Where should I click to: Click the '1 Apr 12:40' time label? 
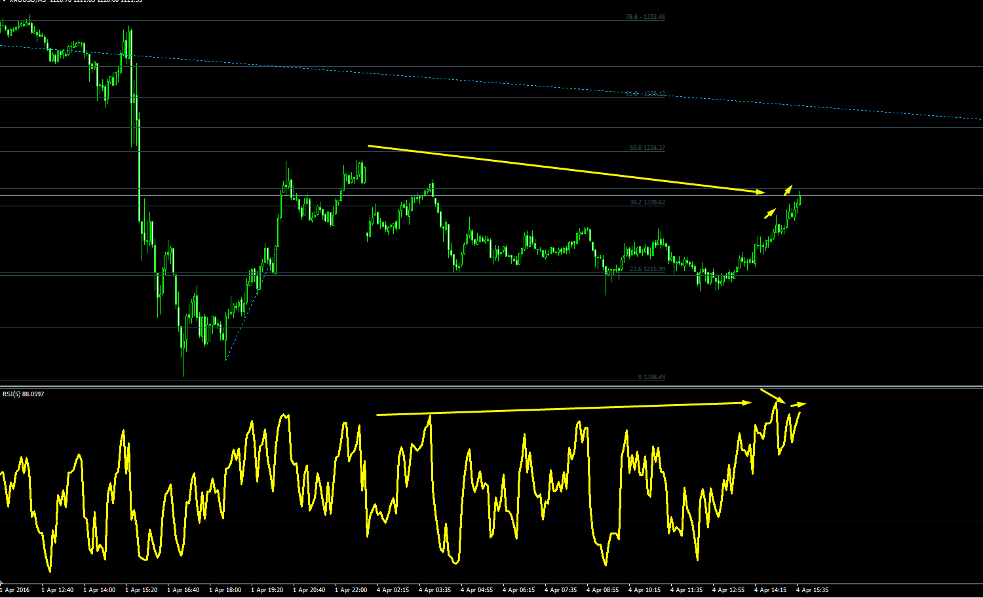click(57, 590)
